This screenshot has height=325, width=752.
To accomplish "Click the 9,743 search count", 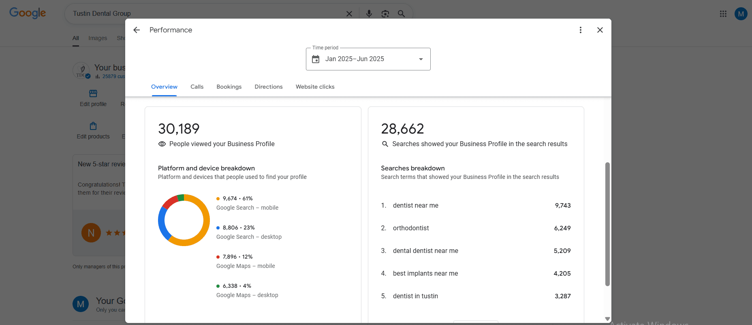I will pyautogui.click(x=563, y=205).
